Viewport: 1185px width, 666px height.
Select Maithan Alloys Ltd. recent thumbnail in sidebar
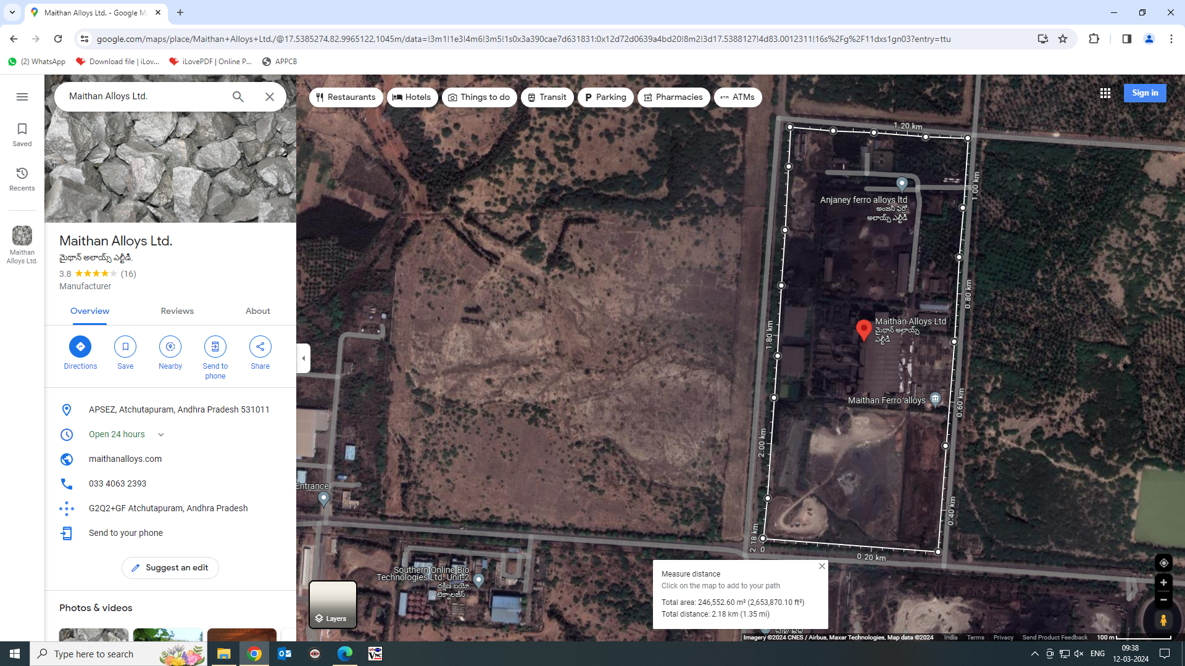point(22,245)
